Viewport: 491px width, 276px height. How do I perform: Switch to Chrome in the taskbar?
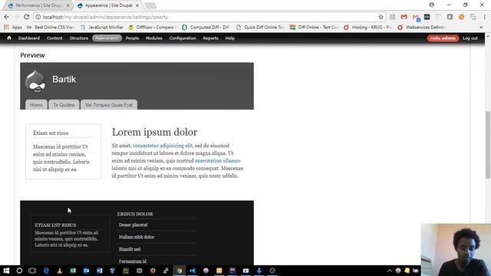(x=180, y=271)
